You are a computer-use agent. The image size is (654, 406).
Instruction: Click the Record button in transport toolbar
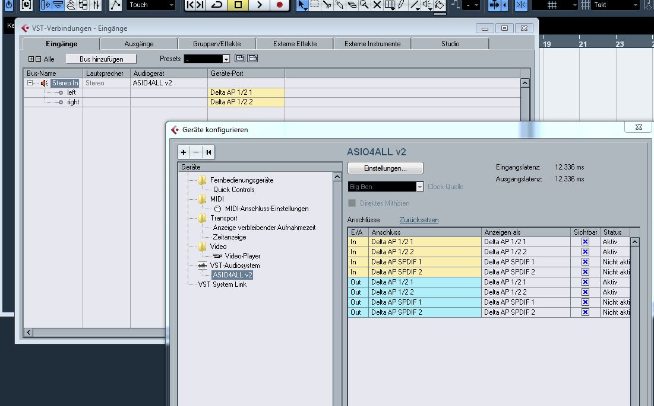(279, 5)
